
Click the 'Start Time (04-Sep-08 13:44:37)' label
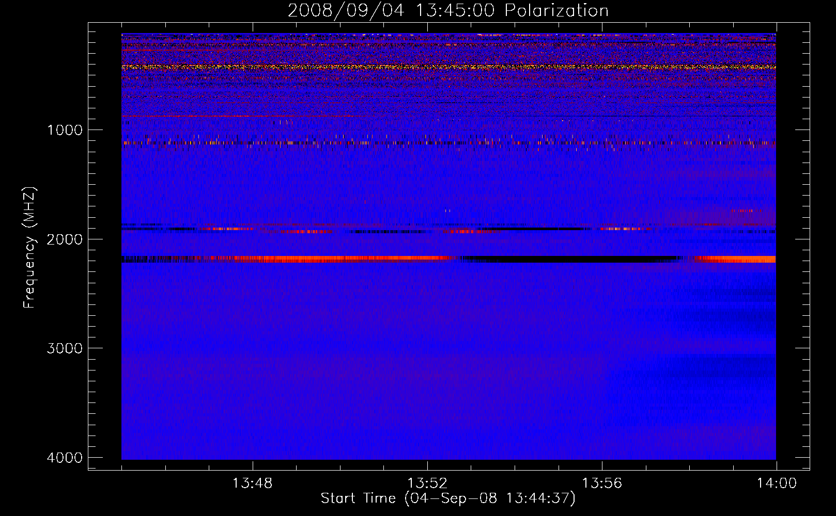pyautogui.click(x=448, y=498)
